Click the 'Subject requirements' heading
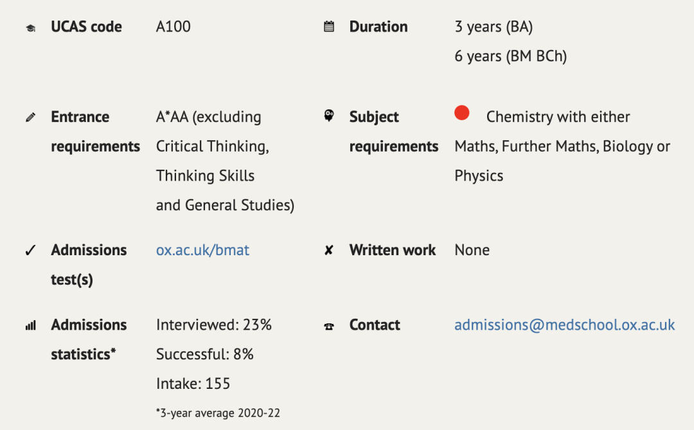Screen dimensions: 694x430 pyautogui.click(x=394, y=132)
